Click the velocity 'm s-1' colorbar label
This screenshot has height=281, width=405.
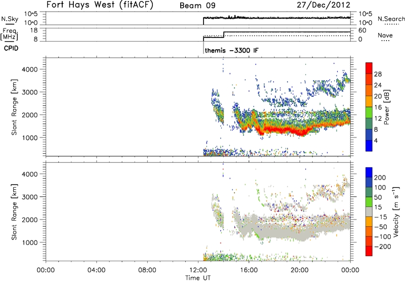[x=395, y=212]
